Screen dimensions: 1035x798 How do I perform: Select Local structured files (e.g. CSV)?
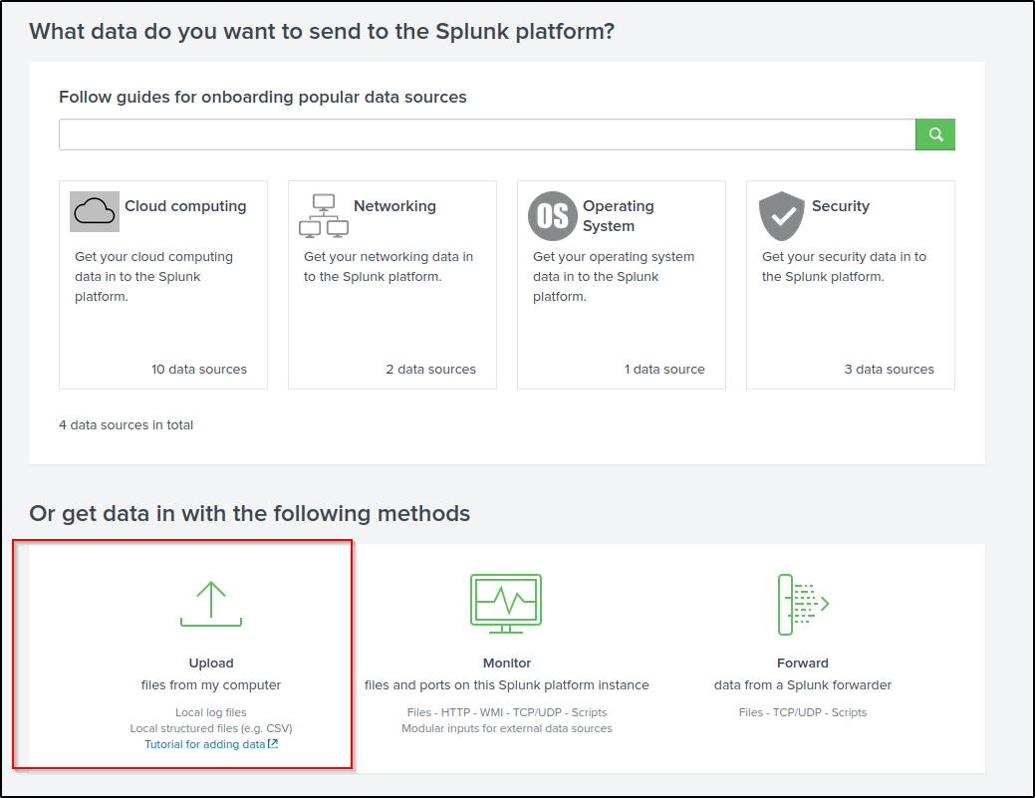(210, 727)
